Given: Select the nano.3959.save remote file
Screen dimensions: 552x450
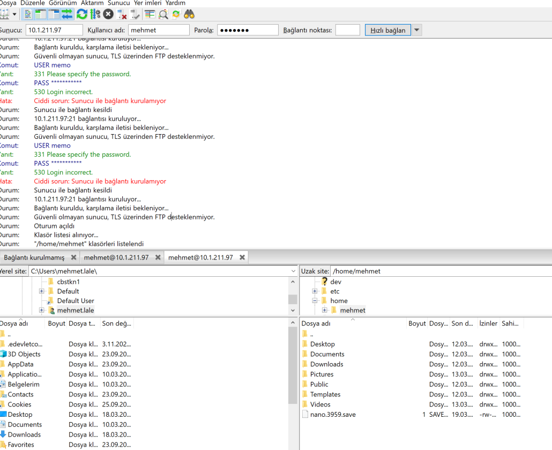Looking at the screenshot, I should pyautogui.click(x=333, y=415).
